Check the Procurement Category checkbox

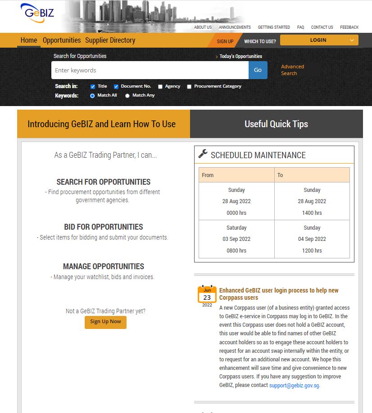coord(189,87)
